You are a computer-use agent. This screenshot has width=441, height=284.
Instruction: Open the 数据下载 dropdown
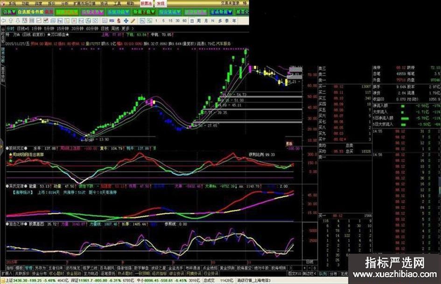tap(144, 12)
